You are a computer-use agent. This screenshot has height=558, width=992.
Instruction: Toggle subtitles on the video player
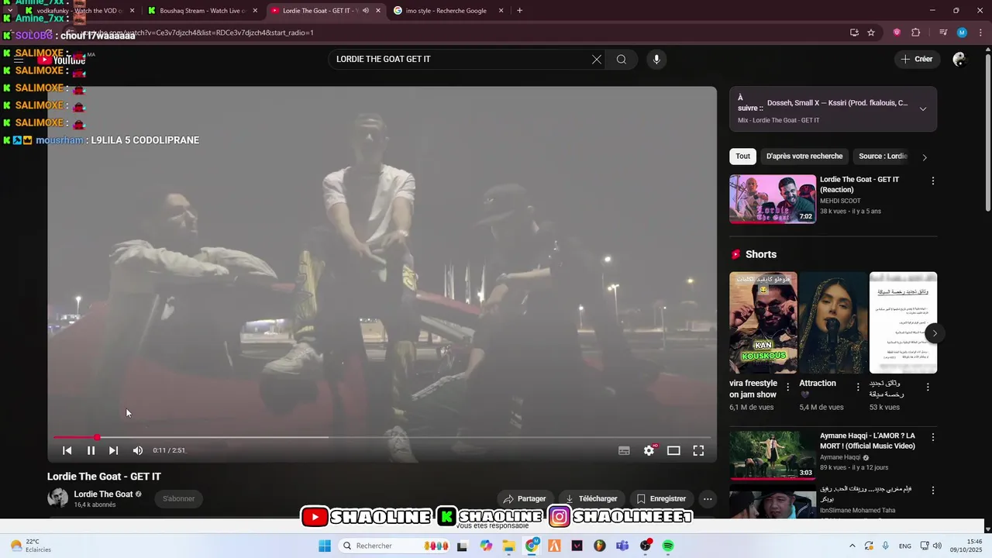click(624, 450)
